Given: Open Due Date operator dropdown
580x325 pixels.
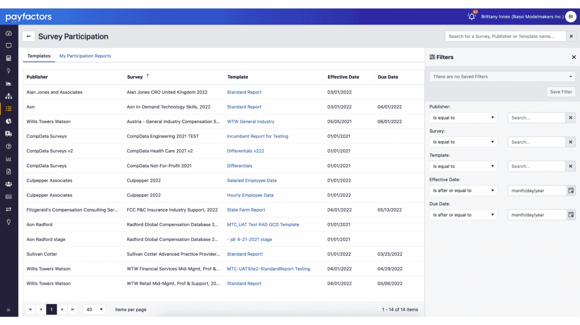Looking at the screenshot, I should 463,215.
